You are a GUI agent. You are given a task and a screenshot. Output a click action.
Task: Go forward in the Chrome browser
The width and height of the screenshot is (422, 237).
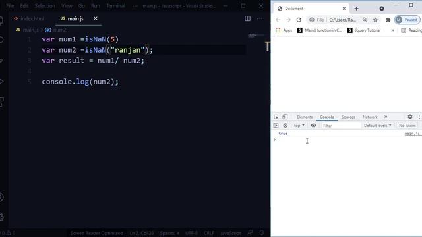(x=288, y=20)
